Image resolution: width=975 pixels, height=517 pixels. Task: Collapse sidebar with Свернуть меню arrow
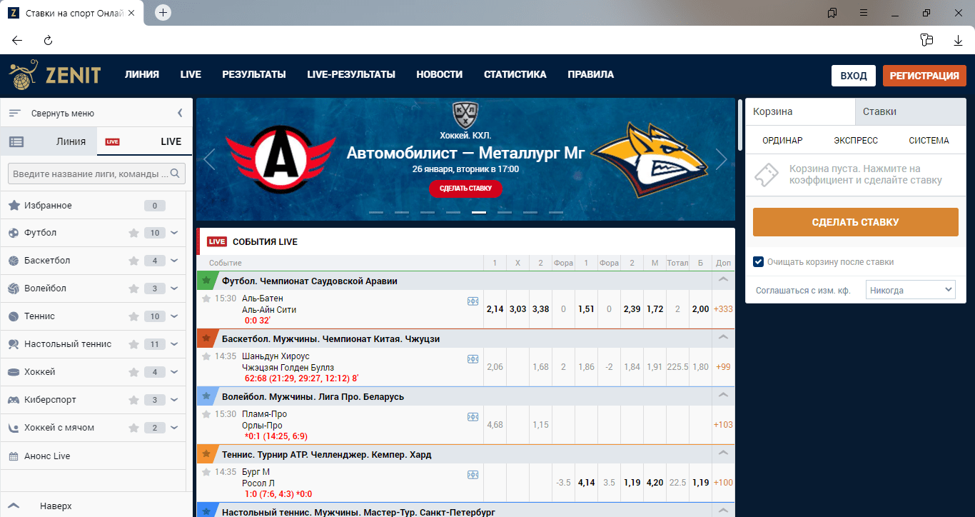point(180,113)
